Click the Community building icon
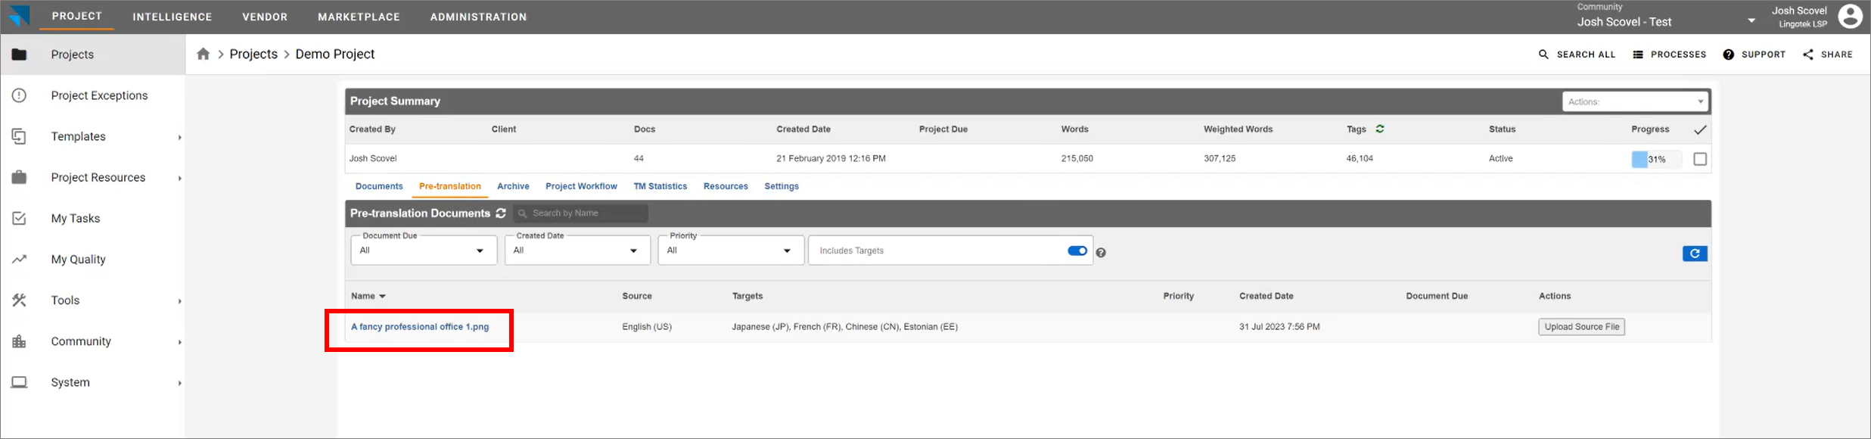This screenshot has height=439, width=1871. tap(19, 341)
